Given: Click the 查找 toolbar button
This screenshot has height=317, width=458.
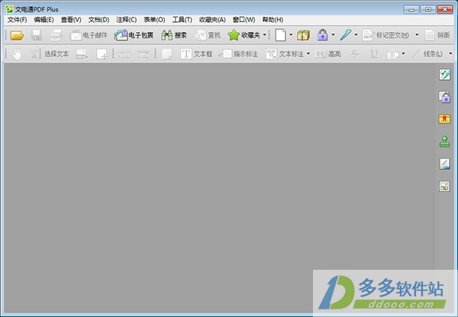Looking at the screenshot, I should pyautogui.click(x=208, y=35).
